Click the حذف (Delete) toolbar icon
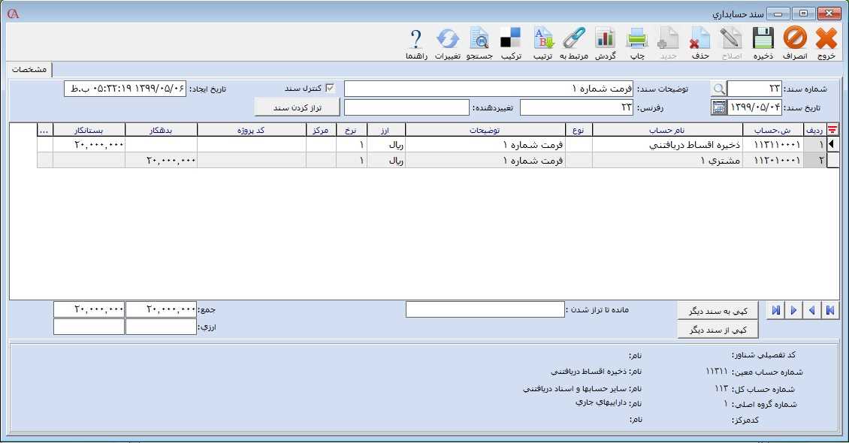Image resolution: width=849 pixels, height=443 pixels. point(699,38)
